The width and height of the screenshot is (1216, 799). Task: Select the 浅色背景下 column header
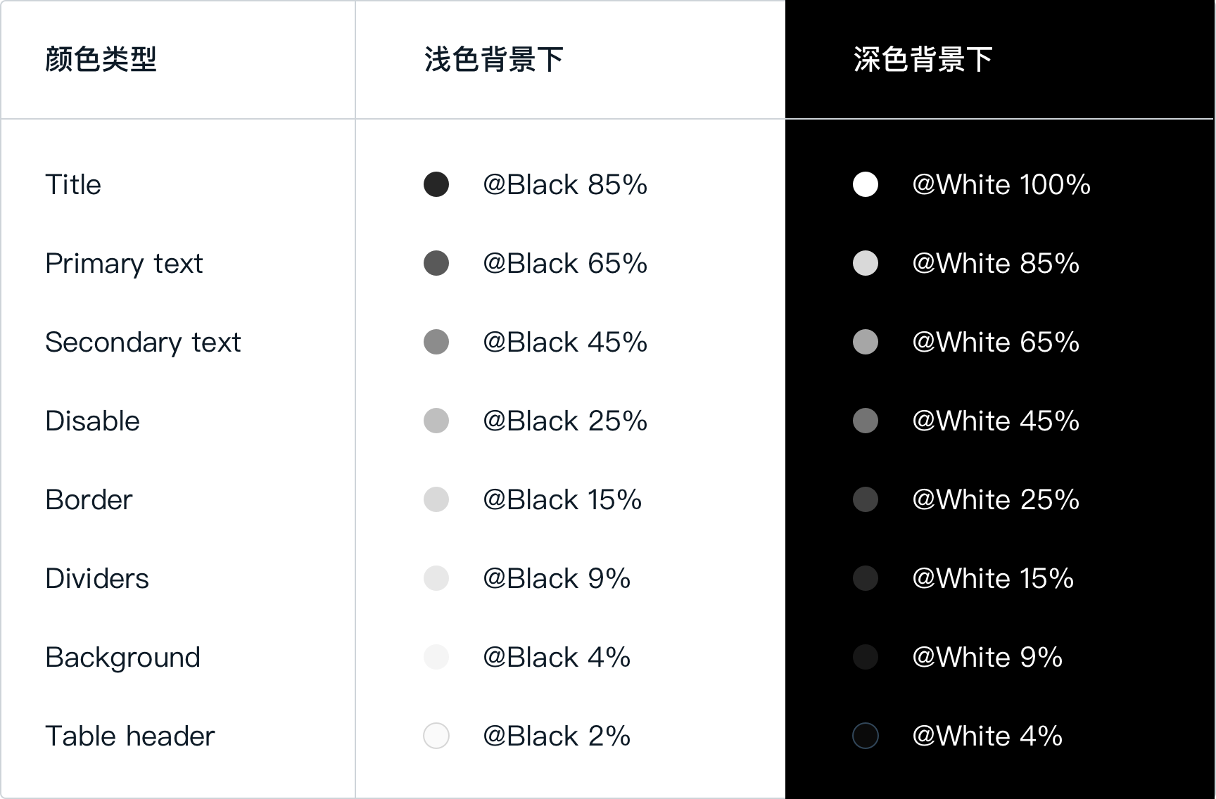point(494,59)
